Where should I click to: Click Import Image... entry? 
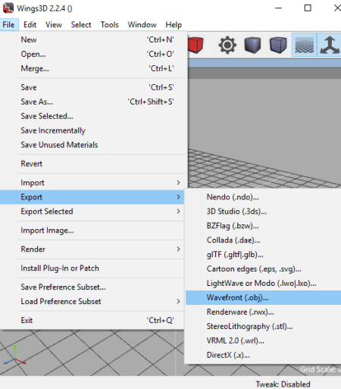(92, 231)
